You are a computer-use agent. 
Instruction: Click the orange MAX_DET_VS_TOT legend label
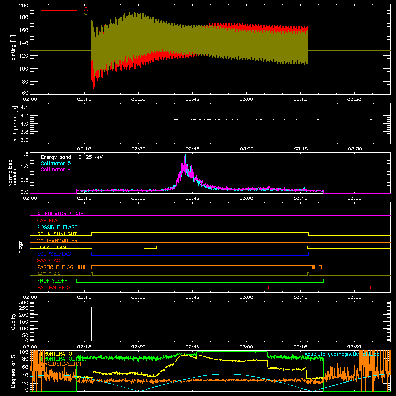(61, 364)
